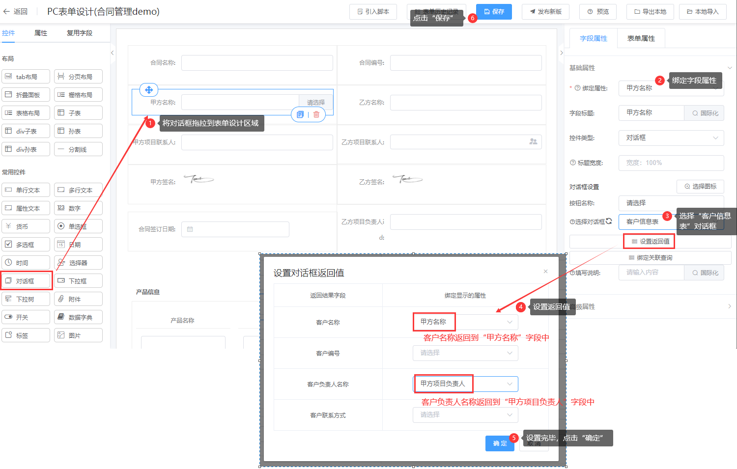Select the 货币 currency control
Screen dimensions: 737x469
point(26,226)
